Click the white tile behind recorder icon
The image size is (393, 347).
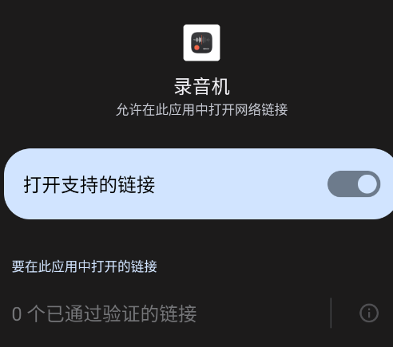[x=201, y=43]
